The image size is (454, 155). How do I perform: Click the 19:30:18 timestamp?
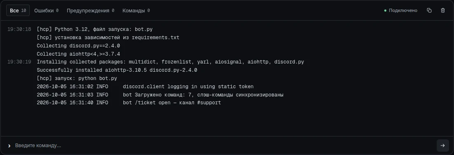tap(19, 29)
